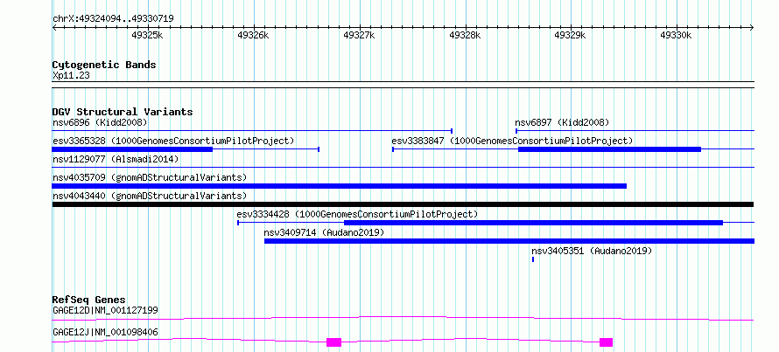779x352 pixels.
Task: Click the left magenta exon of GAGE12J
Action: [333, 342]
